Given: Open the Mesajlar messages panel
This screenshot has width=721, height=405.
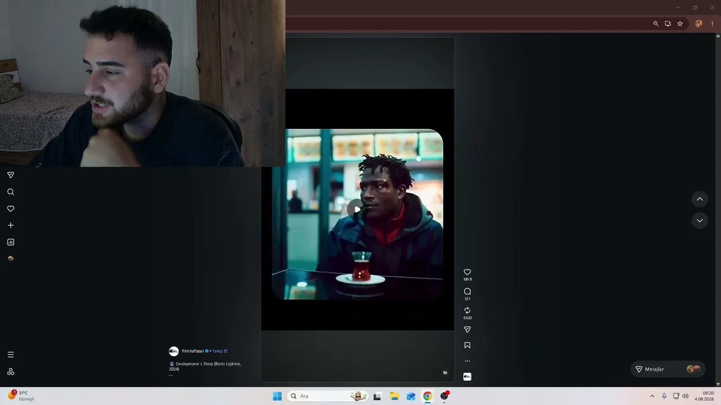Looking at the screenshot, I should (667, 369).
